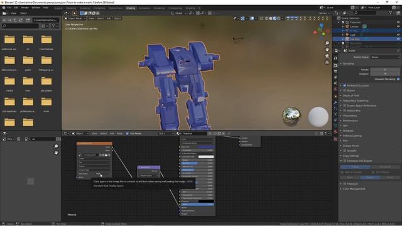
Task: Open the Add menu in 3D viewport header
Action: (x=109, y=18)
